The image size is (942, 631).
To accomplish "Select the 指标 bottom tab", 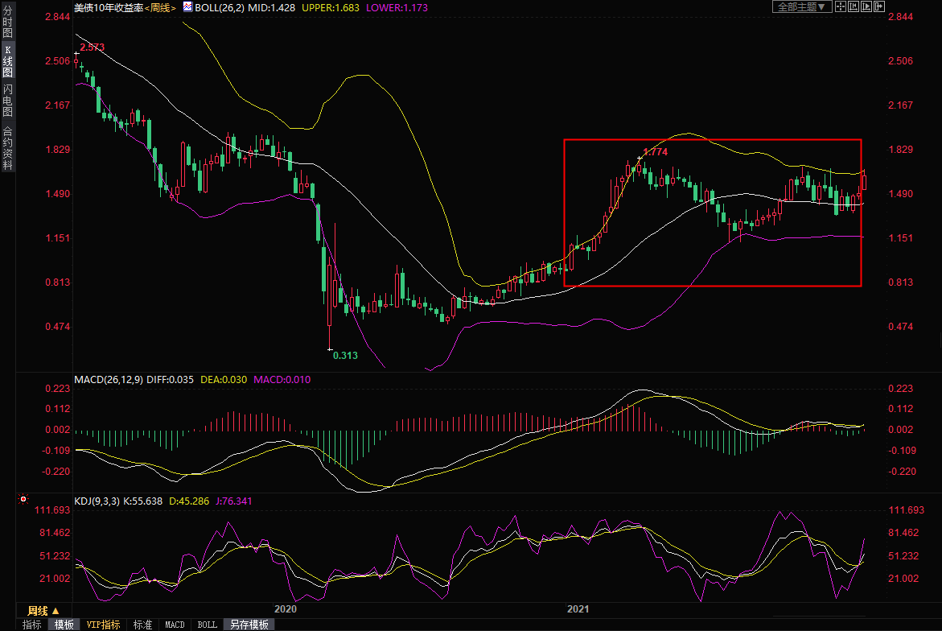I will click(x=31, y=625).
